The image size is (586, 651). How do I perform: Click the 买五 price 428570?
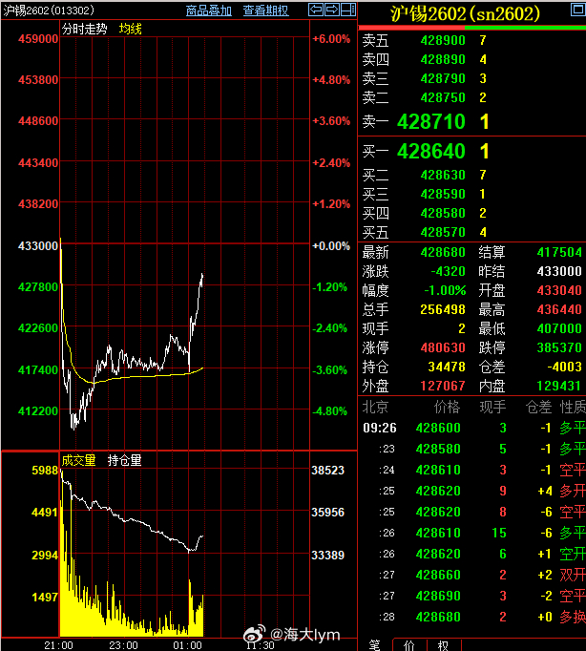443,232
